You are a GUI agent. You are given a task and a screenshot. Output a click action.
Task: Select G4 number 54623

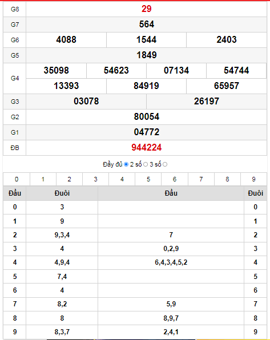coord(116,71)
